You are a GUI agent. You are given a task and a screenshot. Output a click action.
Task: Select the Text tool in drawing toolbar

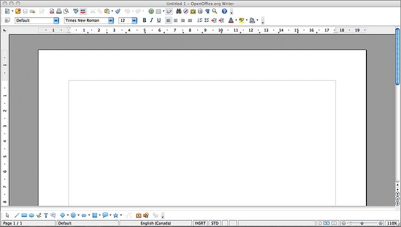coord(46,215)
